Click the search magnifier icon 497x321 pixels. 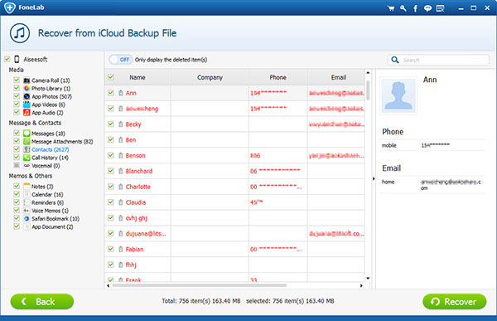click(395, 60)
